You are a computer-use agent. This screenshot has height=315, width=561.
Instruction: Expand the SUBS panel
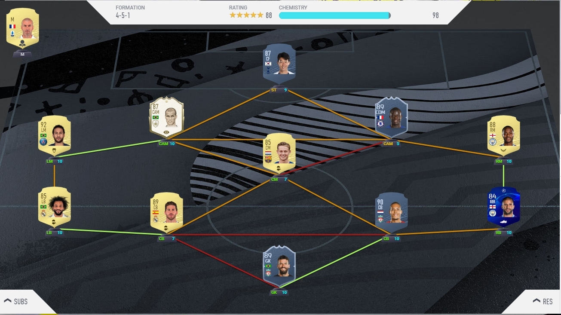click(x=16, y=302)
